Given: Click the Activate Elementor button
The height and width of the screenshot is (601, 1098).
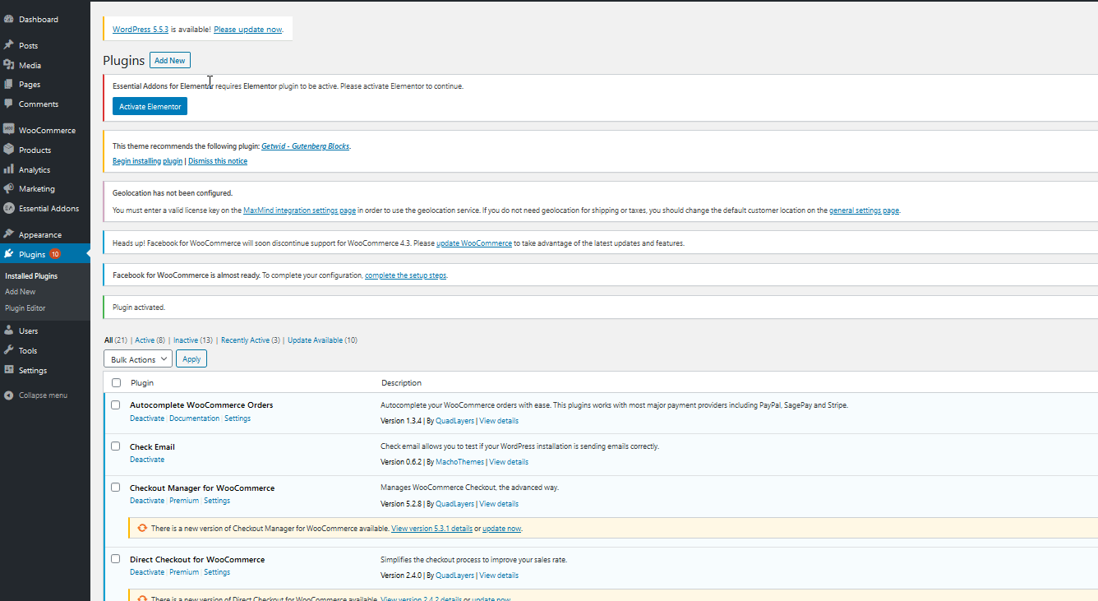Looking at the screenshot, I should click(150, 106).
